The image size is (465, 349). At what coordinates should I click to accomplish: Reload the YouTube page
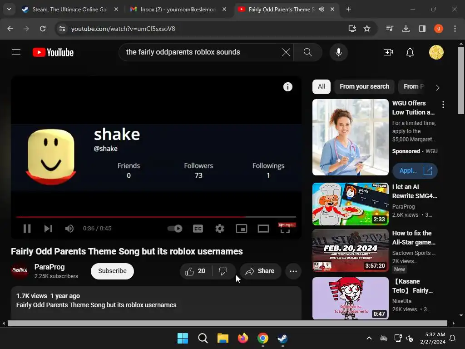click(x=43, y=29)
